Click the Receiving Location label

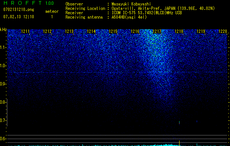85,8
